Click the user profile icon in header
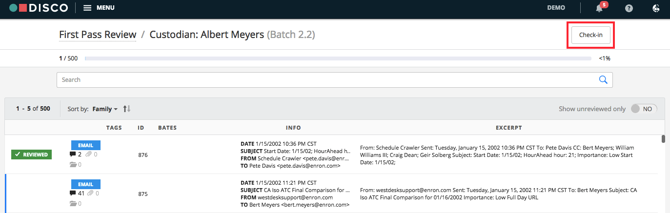Screen dimensions: 670x213 [x=656, y=8]
